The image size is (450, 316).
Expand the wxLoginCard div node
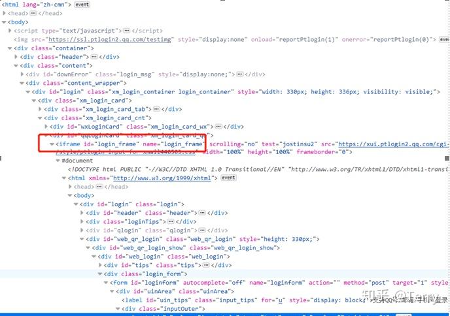click(46, 127)
